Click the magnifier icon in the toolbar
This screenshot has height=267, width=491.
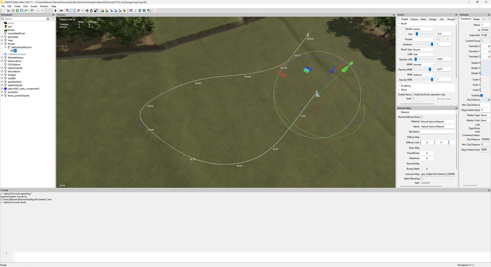point(67,11)
